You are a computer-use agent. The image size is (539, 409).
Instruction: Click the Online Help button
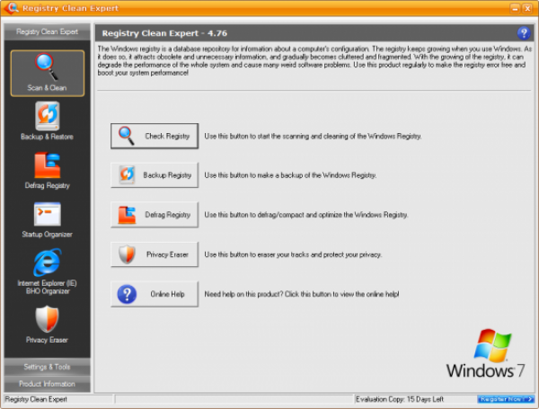[x=155, y=294]
